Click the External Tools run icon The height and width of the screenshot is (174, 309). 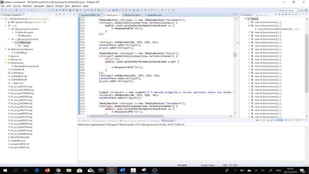pos(77,10)
